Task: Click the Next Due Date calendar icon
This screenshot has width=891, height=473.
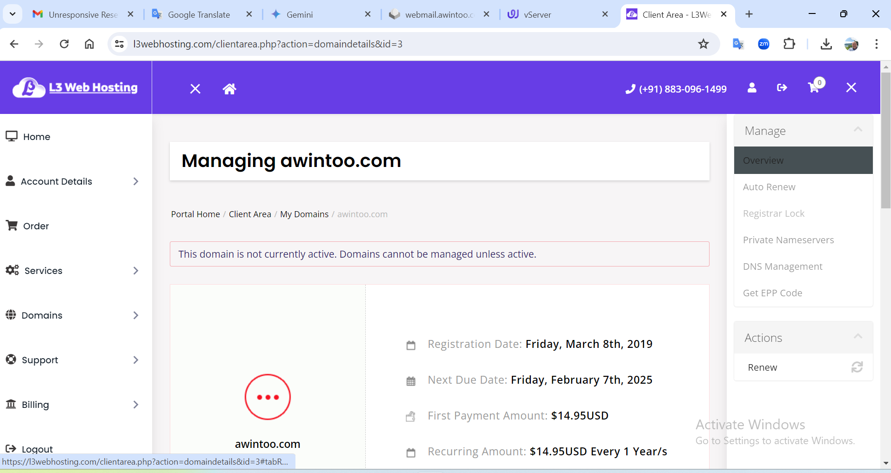Action: [411, 381]
